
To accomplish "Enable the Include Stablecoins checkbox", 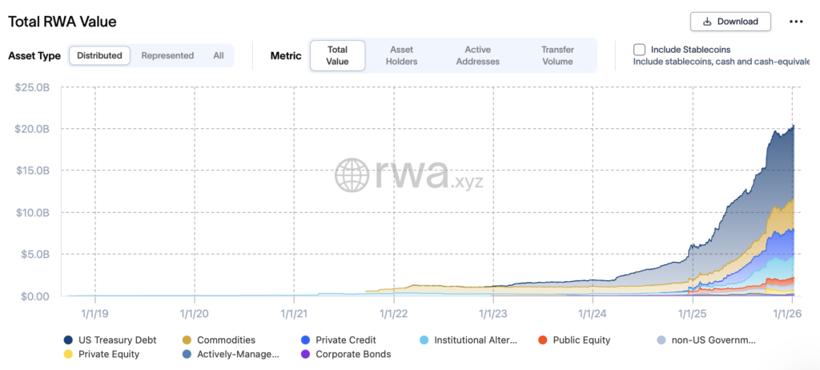I will 640,49.
